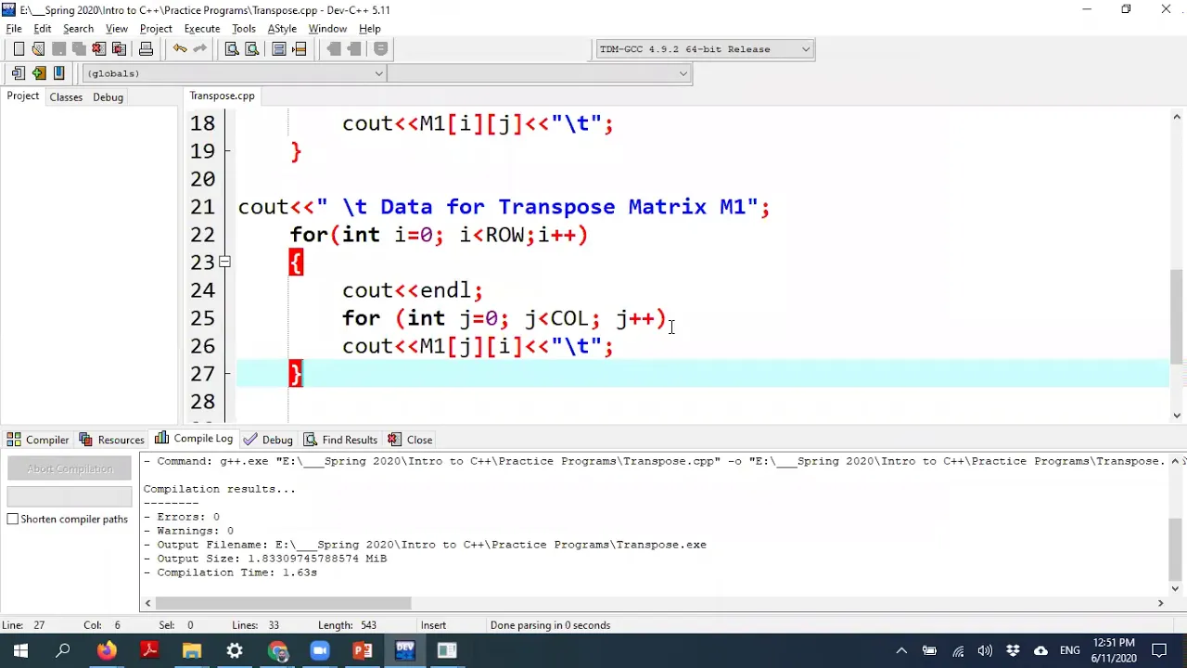Open the View menu
The height and width of the screenshot is (668, 1187).
[117, 29]
